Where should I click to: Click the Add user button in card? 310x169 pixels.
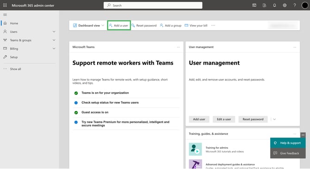coord(199,119)
